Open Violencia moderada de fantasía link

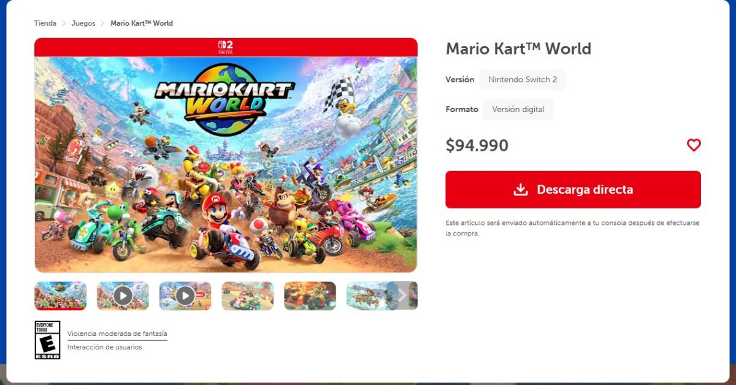pyautogui.click(x=117, y=334)
